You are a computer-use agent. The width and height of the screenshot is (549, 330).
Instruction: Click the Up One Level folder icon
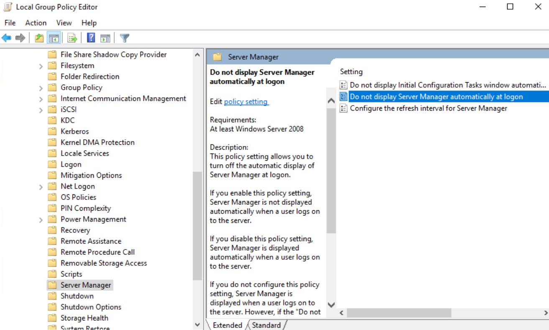click(x=39, y=38)
